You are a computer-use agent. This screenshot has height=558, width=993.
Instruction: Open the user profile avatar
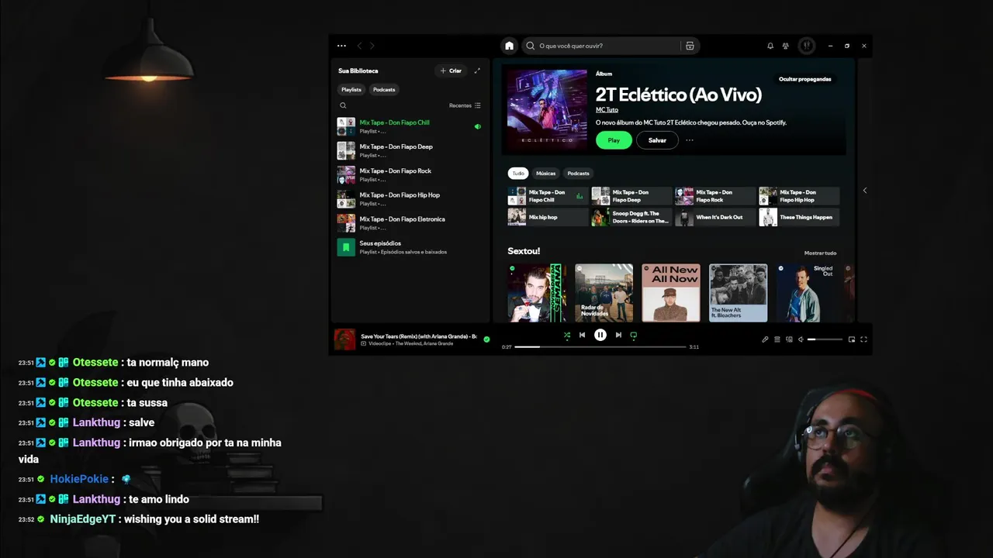click(x=807, y=46)
